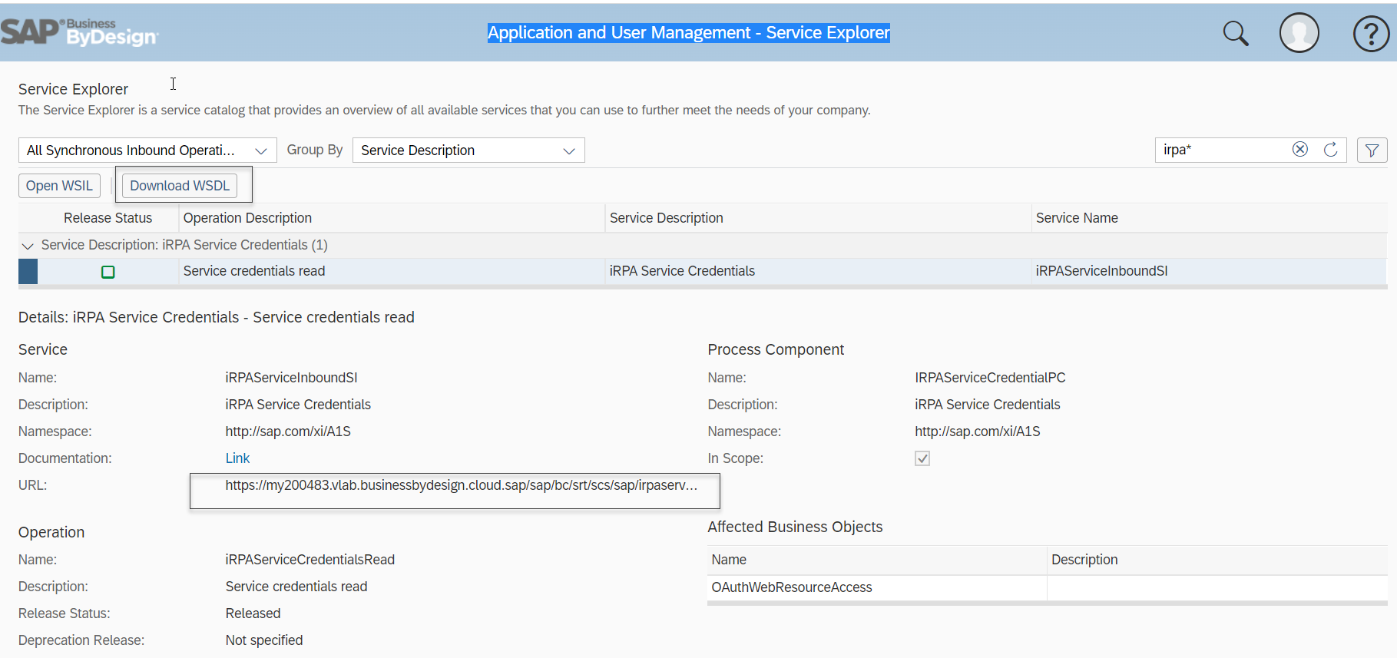1397x658 pixels.
Task: Sort by Service Description column header
Action: (x=819, y=218)
